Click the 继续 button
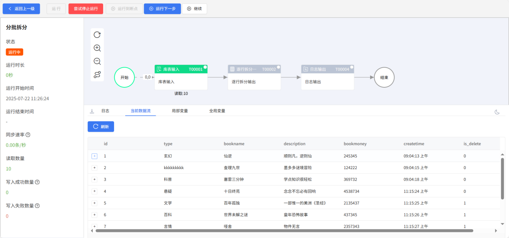 [195, 9]
